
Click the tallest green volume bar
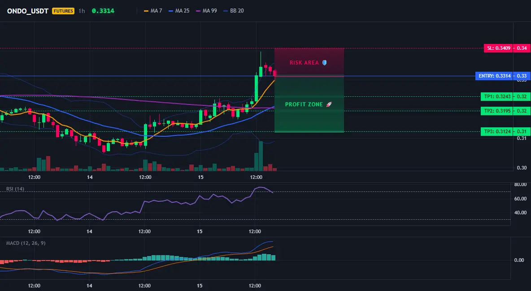tap(261, 156)
